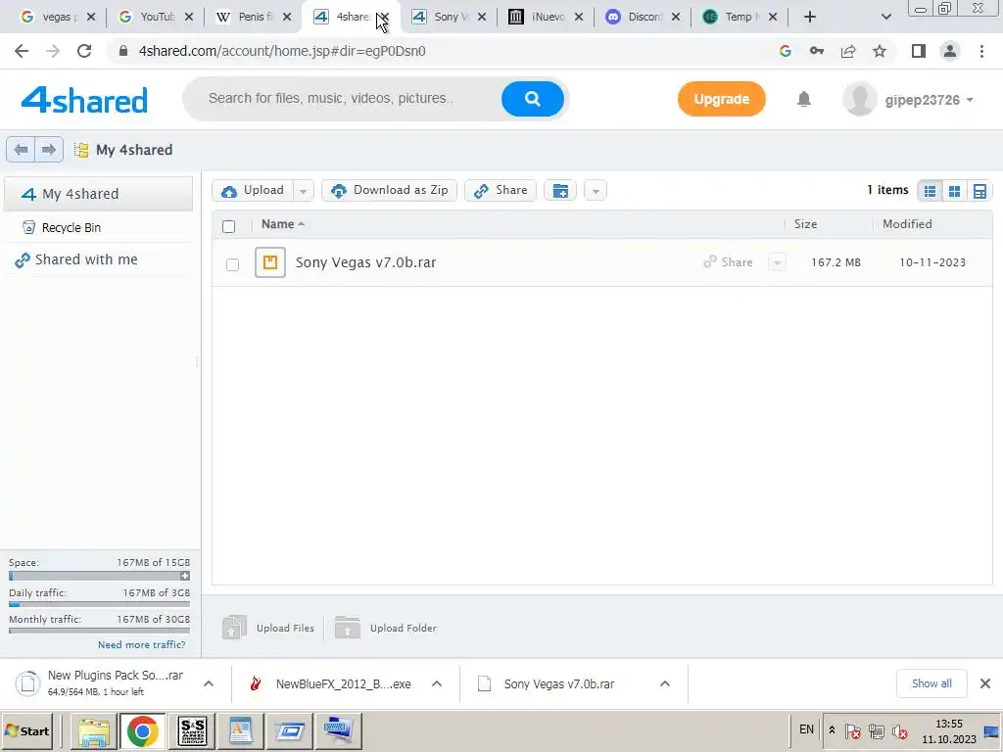Viewport: 1003px width, 752px height.
Task: Click the share page icon in the address bar
Action: tap(848, 51)
